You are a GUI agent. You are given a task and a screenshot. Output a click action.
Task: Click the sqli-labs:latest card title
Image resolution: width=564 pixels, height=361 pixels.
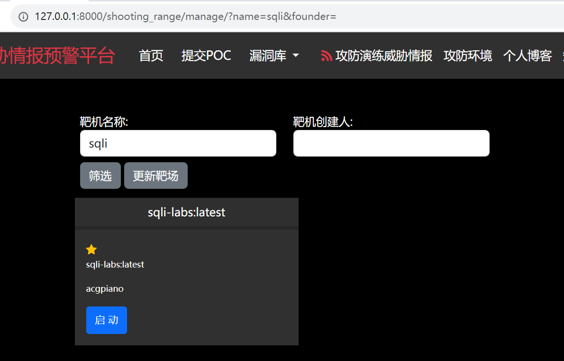point(186,212)
